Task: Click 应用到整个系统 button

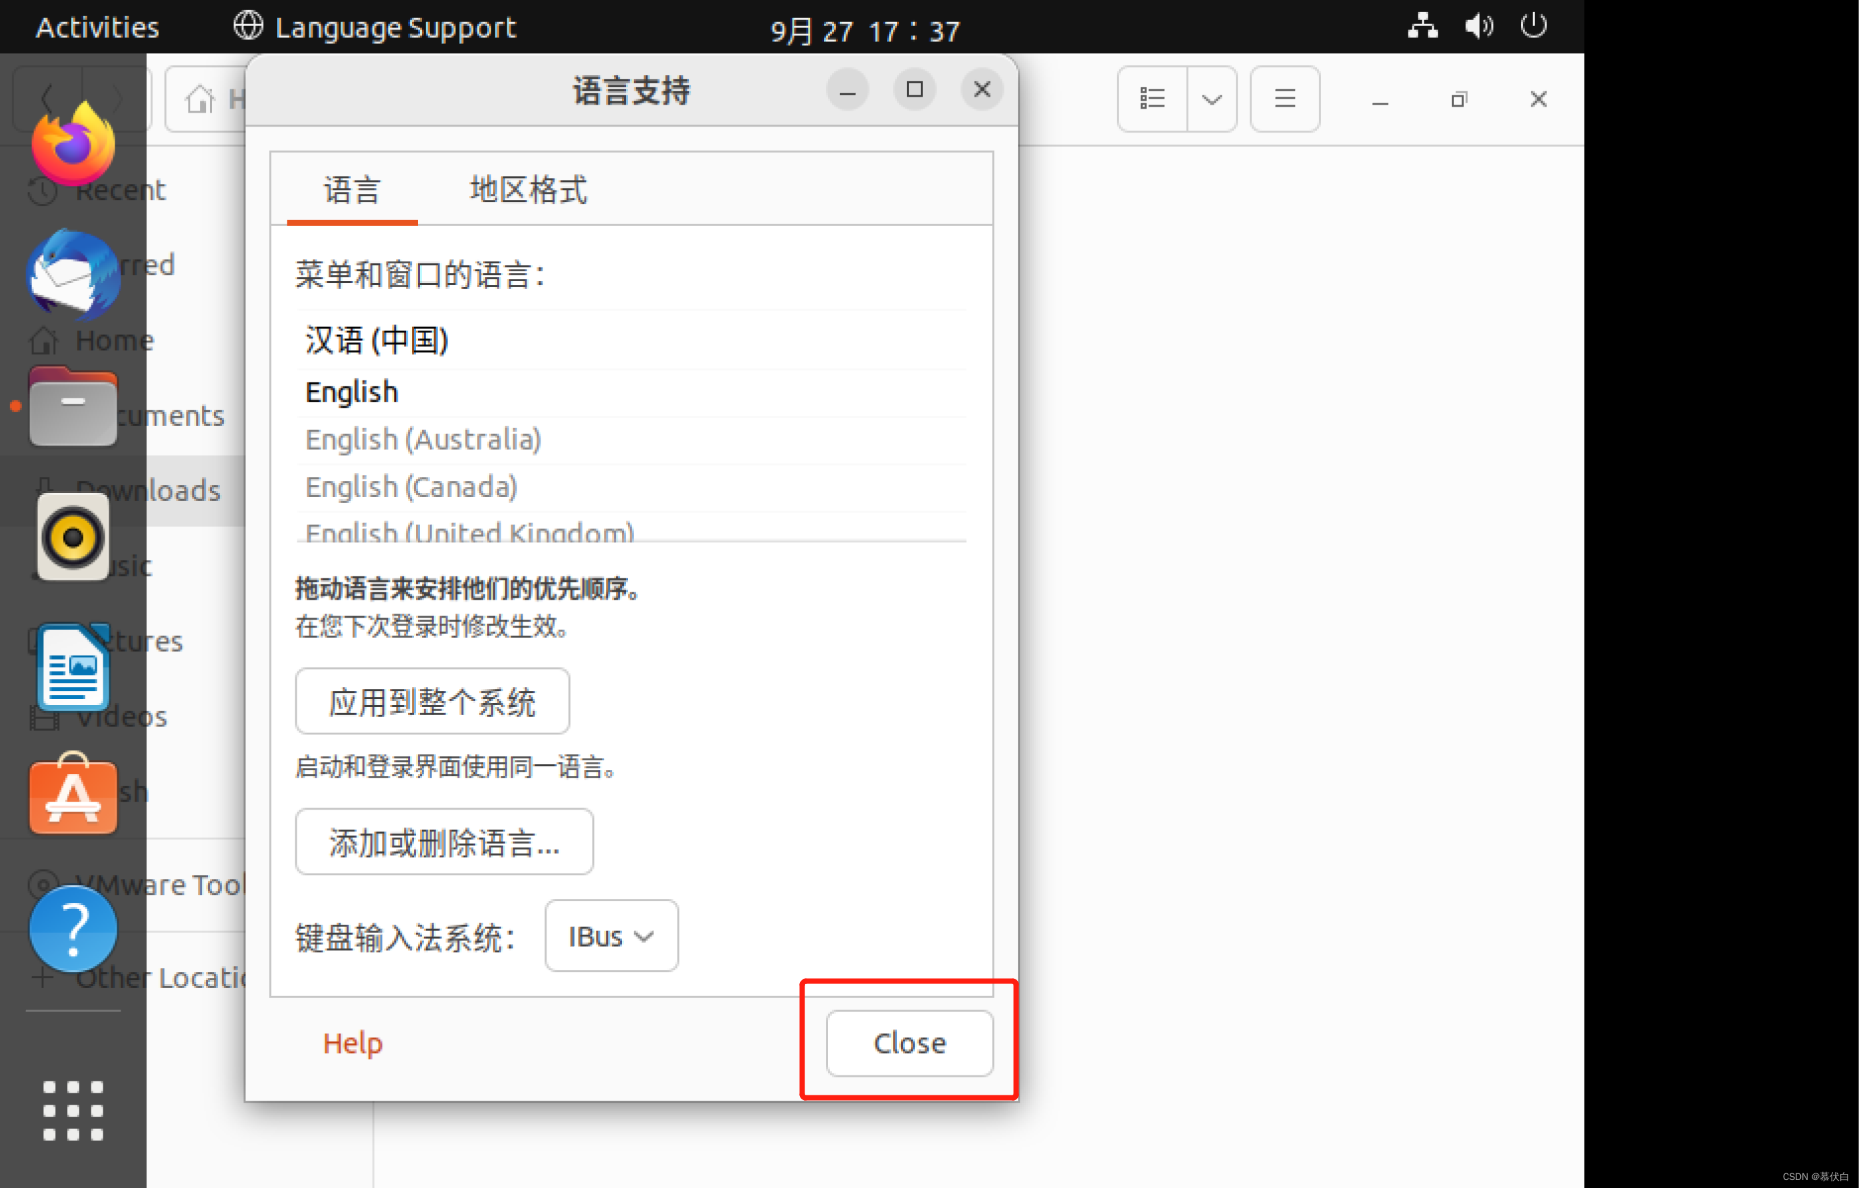Action: click(432, 700)
